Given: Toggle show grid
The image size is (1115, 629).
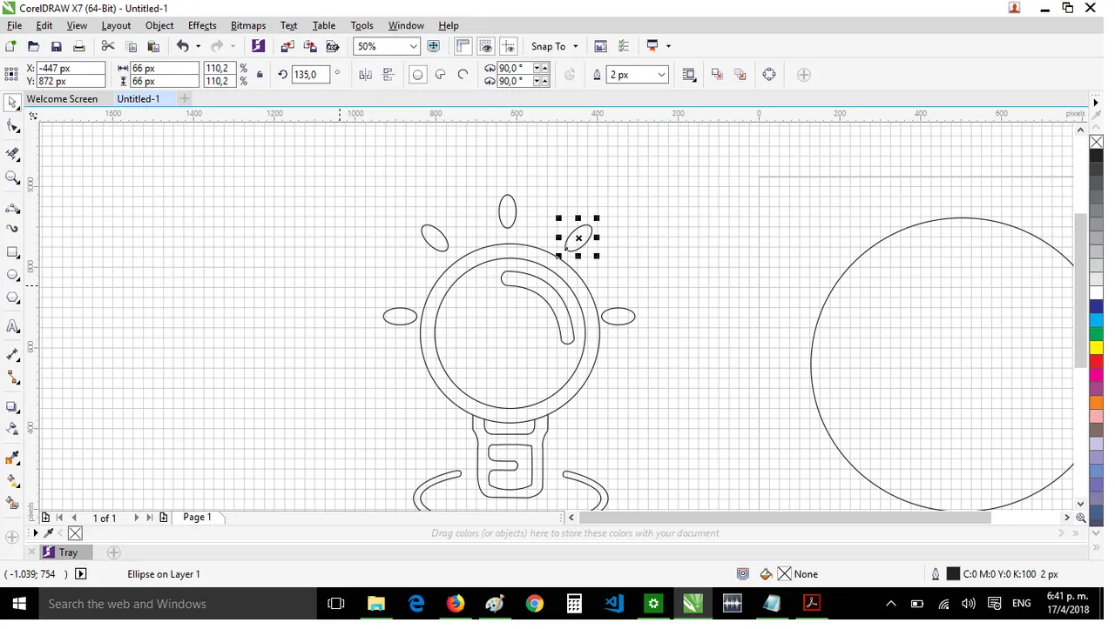Looking at the screenshot, I should coord(486,46).
